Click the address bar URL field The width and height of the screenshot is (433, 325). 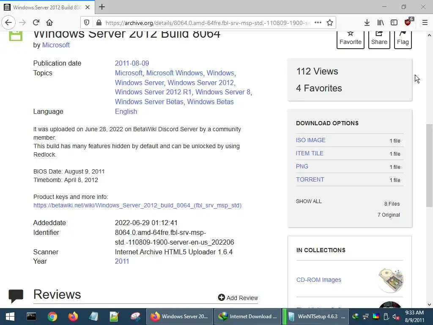click(208, 23)
